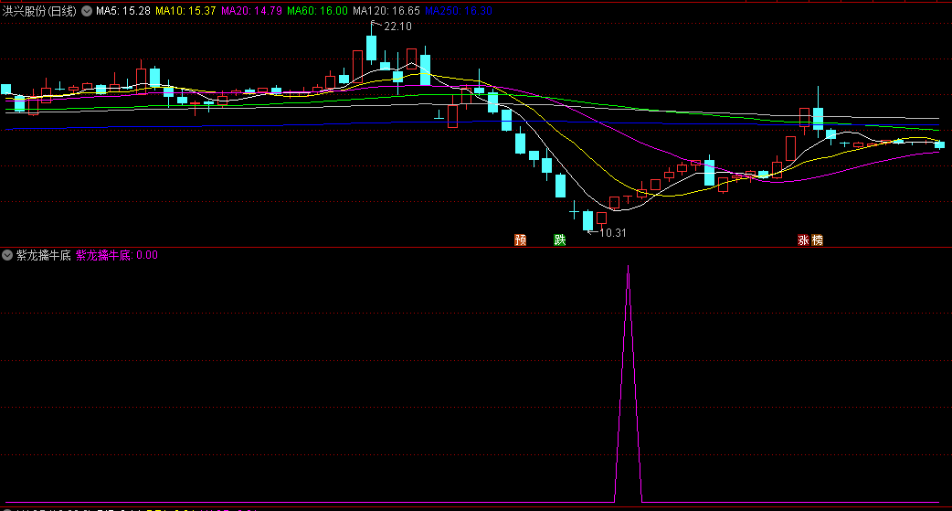Click the white 紫龙擒牛底 indicator name
Viewport: 952px width, 511px height.
click(44, 255)
